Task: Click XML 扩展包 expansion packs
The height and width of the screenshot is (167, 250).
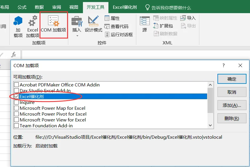Action: [163, 26]
